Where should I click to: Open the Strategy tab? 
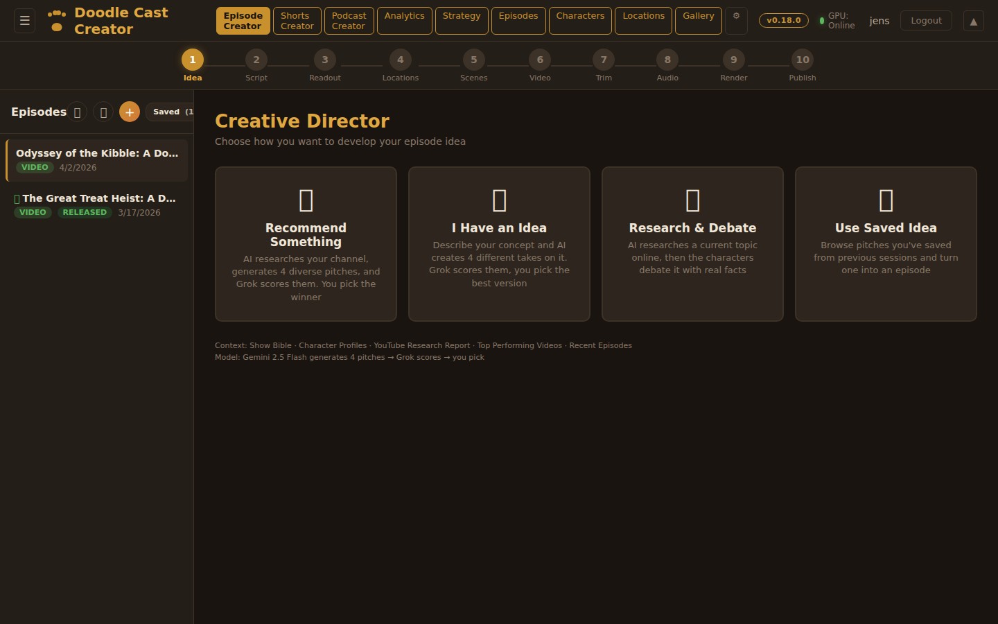click(462, 21)
